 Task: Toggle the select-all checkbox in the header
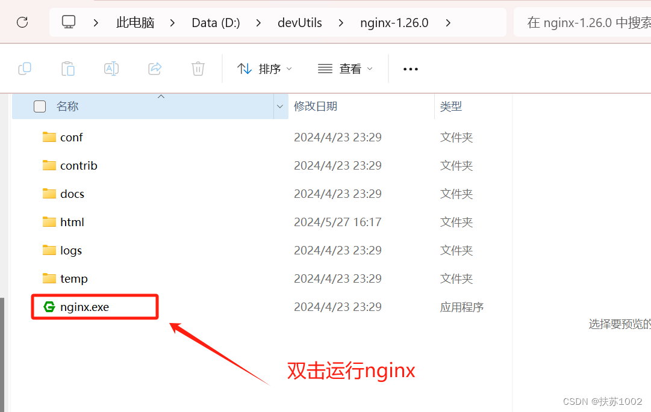(40, 106)
